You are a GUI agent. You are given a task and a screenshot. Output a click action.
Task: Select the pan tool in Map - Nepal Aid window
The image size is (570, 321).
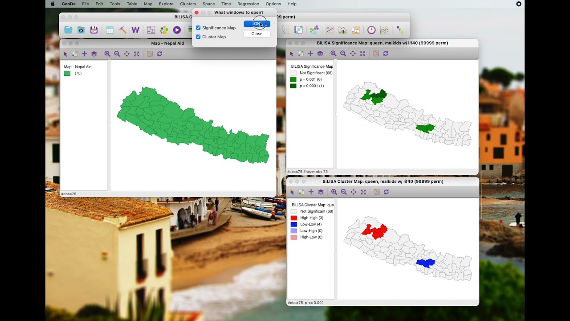click(127, 54)
